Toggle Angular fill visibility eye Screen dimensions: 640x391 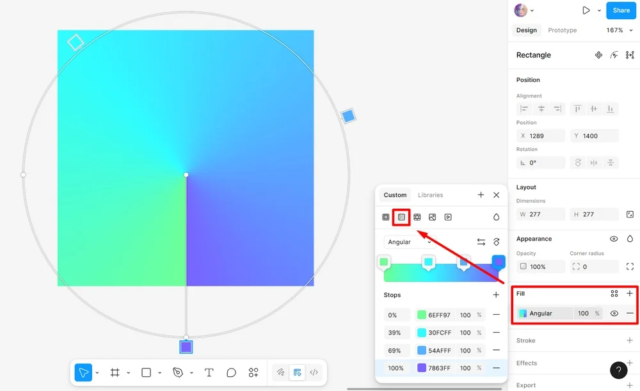point(614,314)
